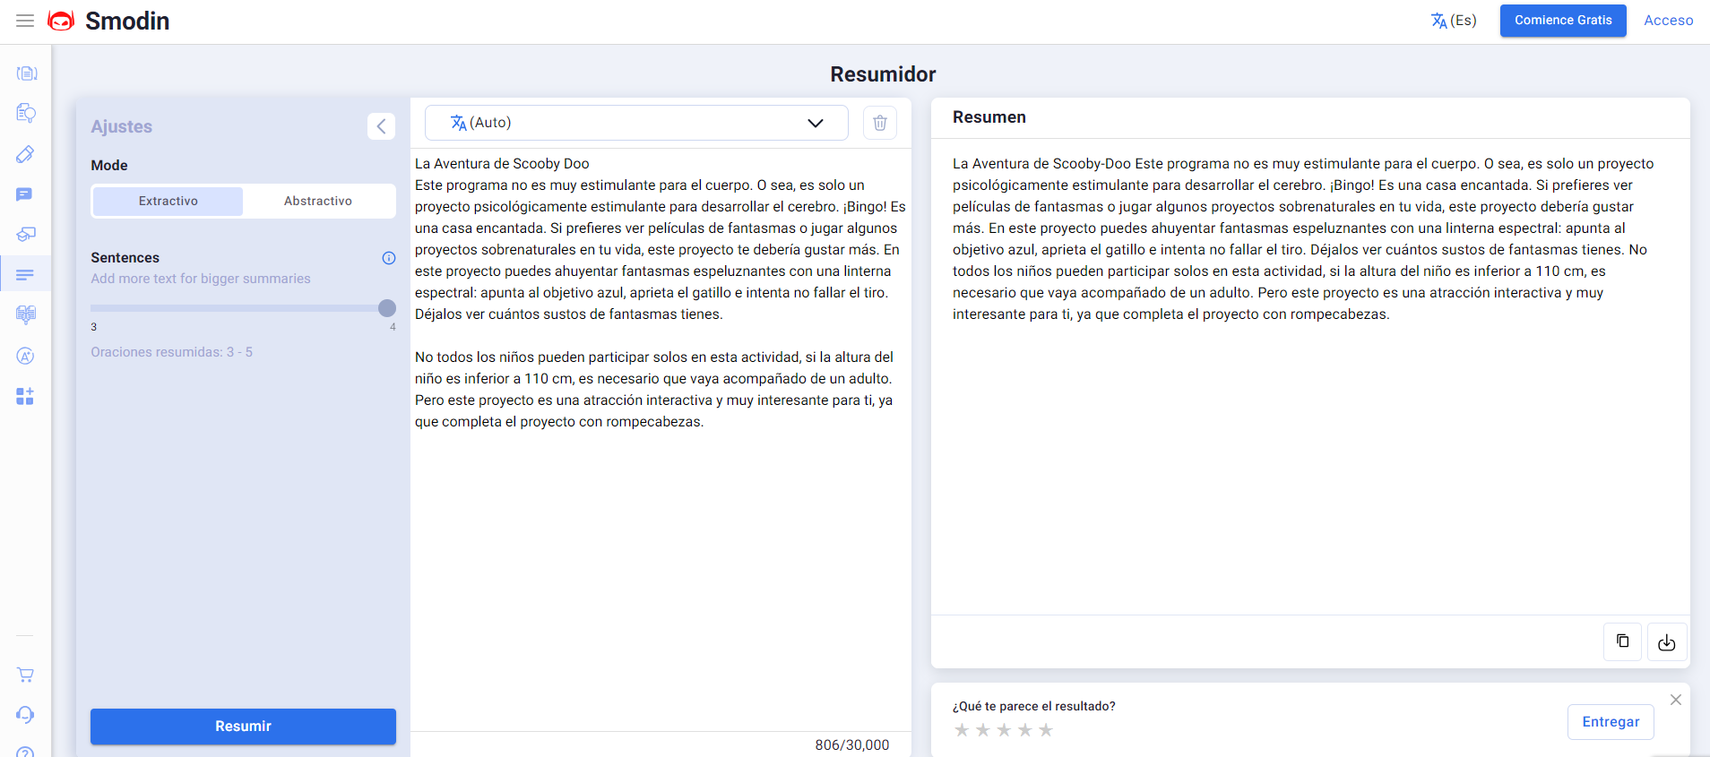Open the more apps grid icon
Screen dimensions: 1710x757
pyautogui.click(x=25, y=396)
